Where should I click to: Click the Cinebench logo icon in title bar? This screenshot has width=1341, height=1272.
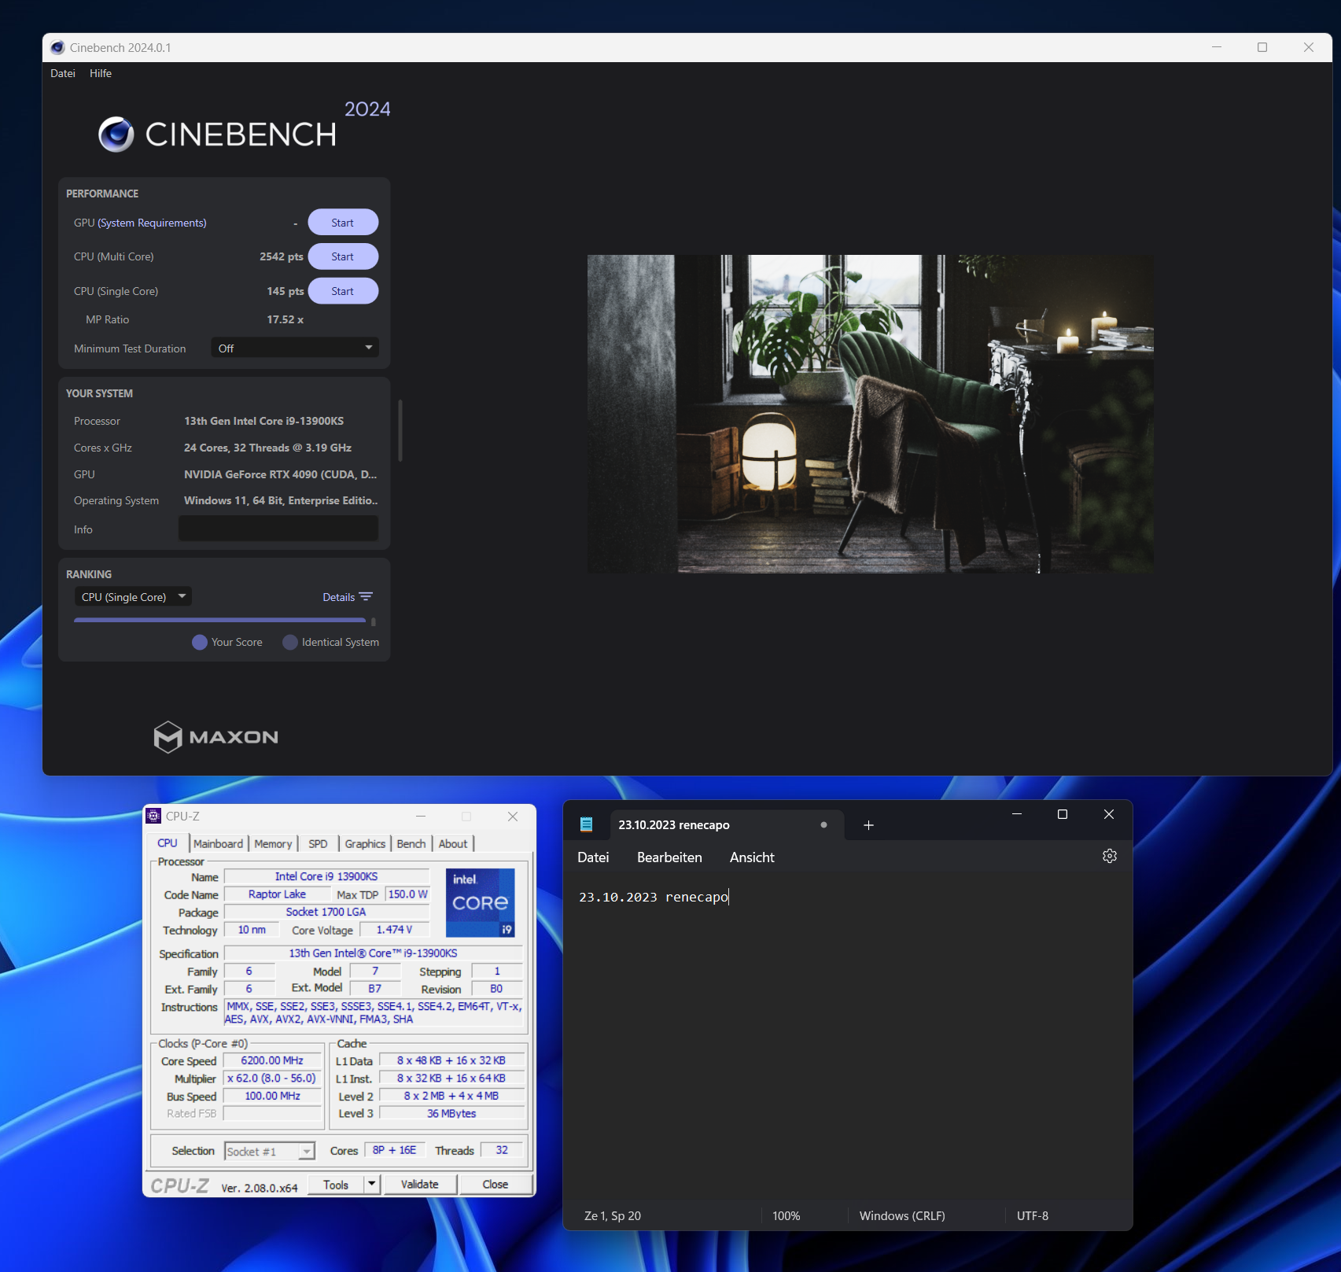tap(57, 48)
